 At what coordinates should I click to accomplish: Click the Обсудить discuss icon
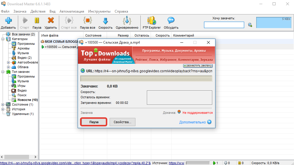pos(171,20)
